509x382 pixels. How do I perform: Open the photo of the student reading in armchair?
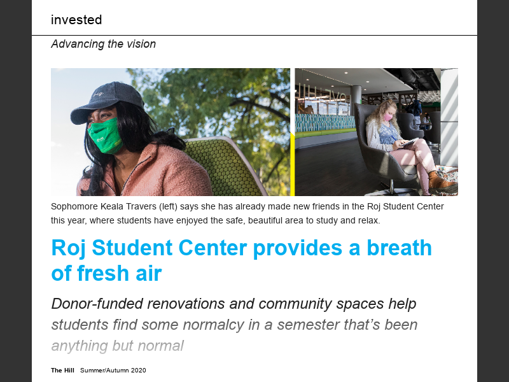pos(376,132)
